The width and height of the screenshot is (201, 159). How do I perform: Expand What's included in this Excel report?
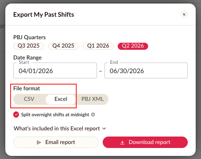(60, 129)
